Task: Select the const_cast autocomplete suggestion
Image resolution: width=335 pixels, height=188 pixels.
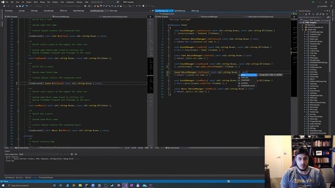Action: coord(244,78)
